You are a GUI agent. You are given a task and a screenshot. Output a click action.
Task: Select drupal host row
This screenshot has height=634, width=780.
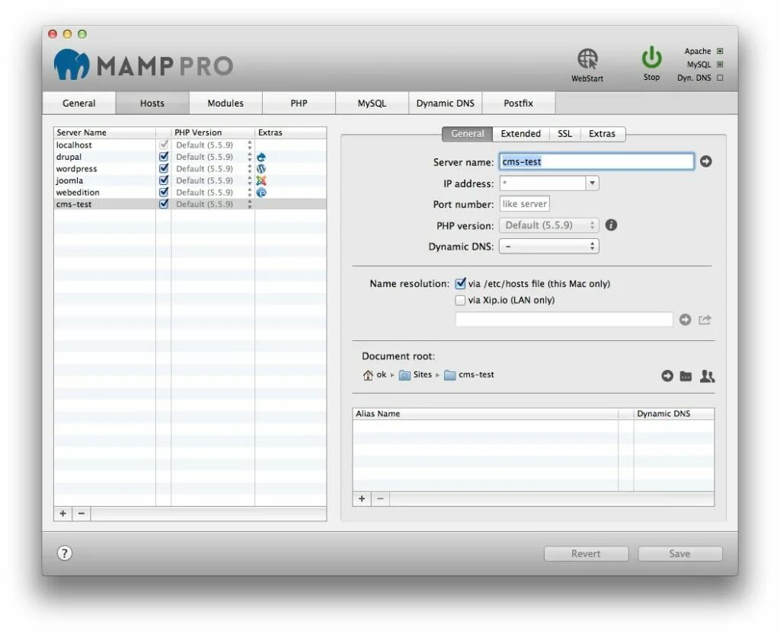click(x=190, y=157)
